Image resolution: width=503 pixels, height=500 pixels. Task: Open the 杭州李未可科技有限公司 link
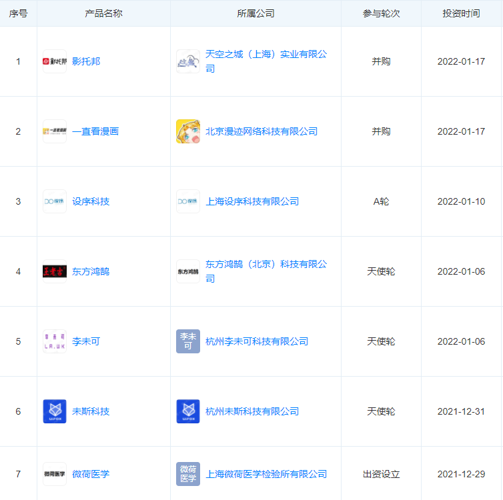point(257,341)
